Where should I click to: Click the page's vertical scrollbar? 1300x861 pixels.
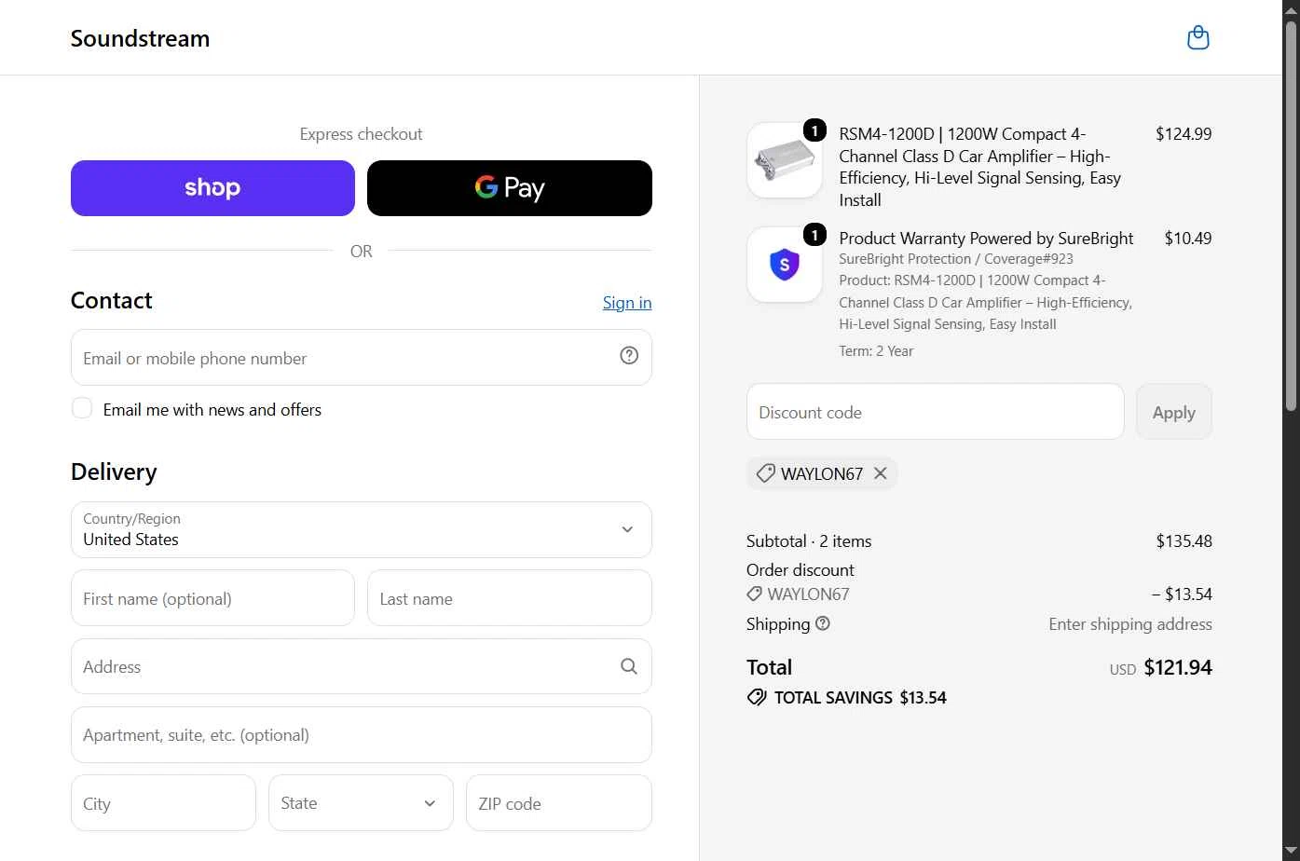1291,214
